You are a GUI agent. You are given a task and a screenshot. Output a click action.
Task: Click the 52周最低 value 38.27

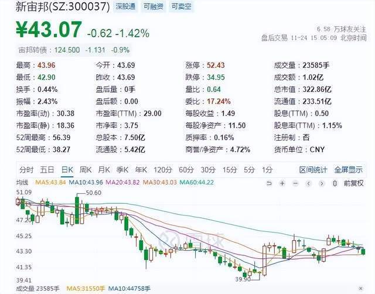62,149
